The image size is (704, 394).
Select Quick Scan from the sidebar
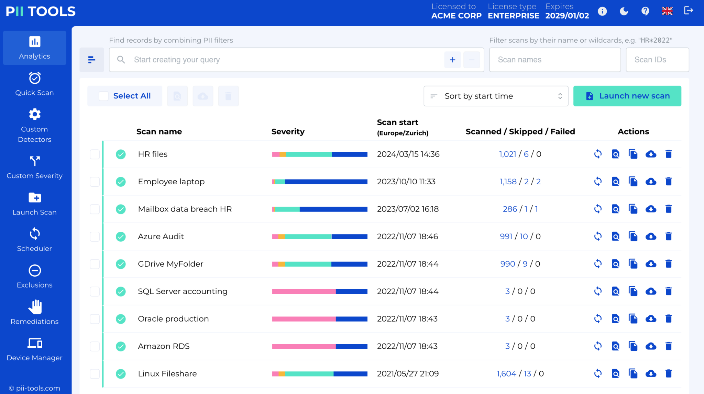click(34, 84)
